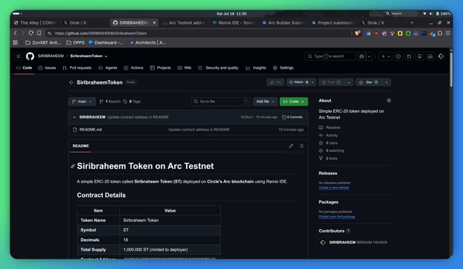463x269 pixels.
Task: Expand the Star lists dropdown arrow
Action: [386, 82]
